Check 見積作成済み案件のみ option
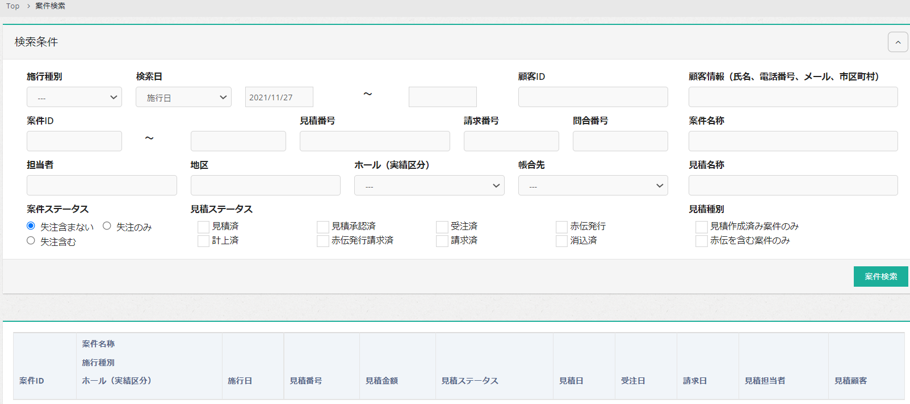 [x=701, y=227]
